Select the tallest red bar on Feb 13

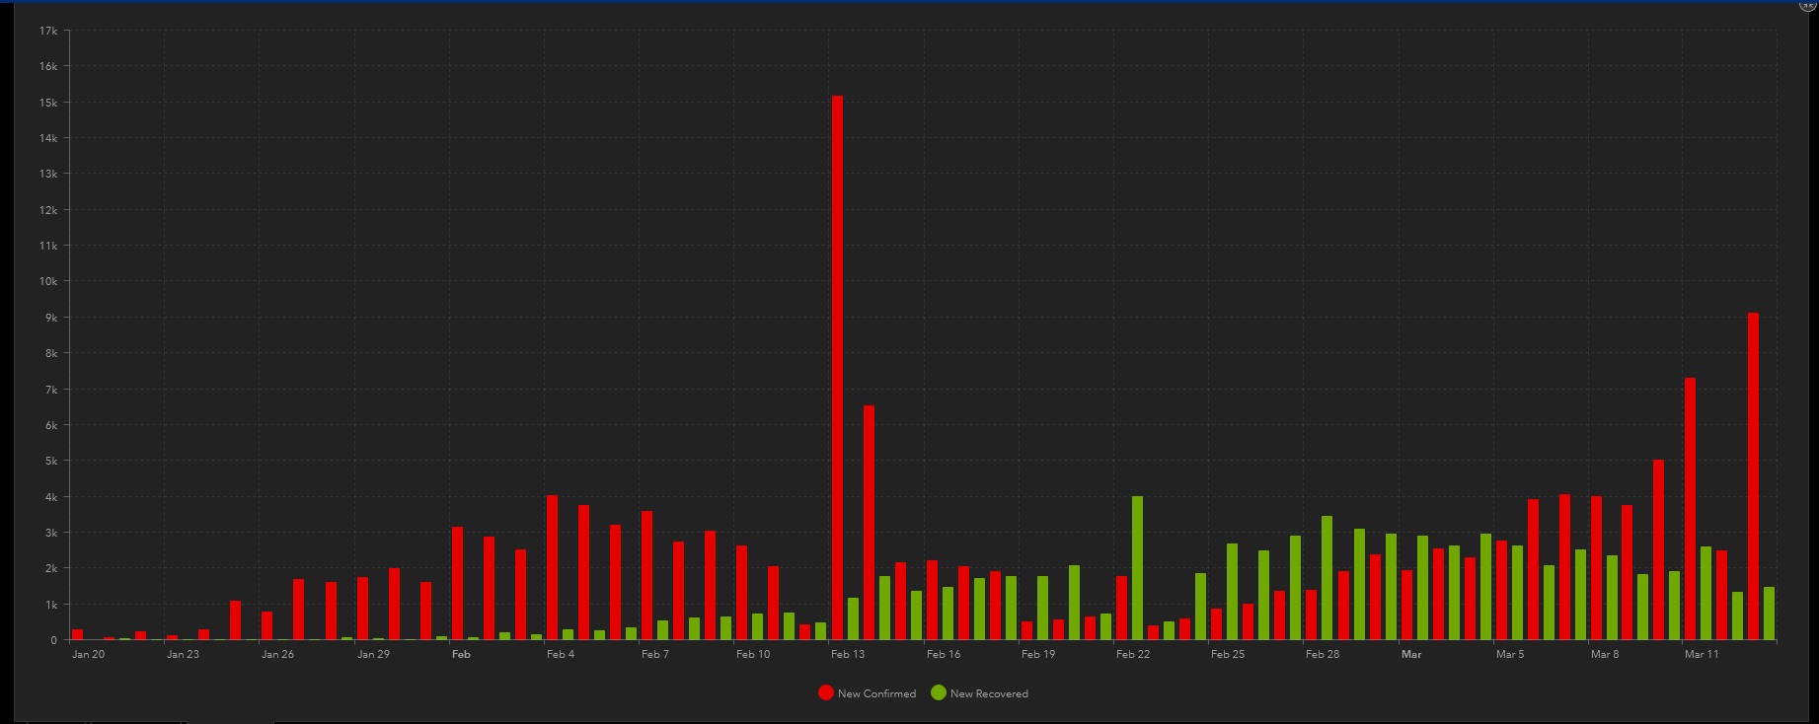coord(837,368)
